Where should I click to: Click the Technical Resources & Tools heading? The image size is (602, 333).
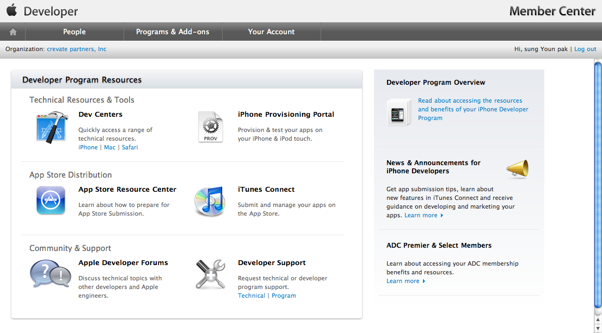[x=82, y=99]
